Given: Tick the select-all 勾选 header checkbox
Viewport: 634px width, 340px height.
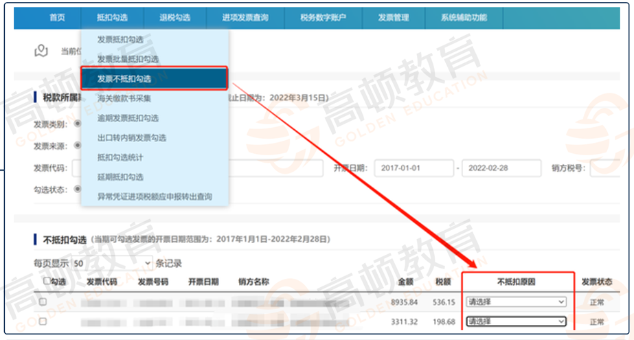Looking at the screenshot, I should coord(47,281).
